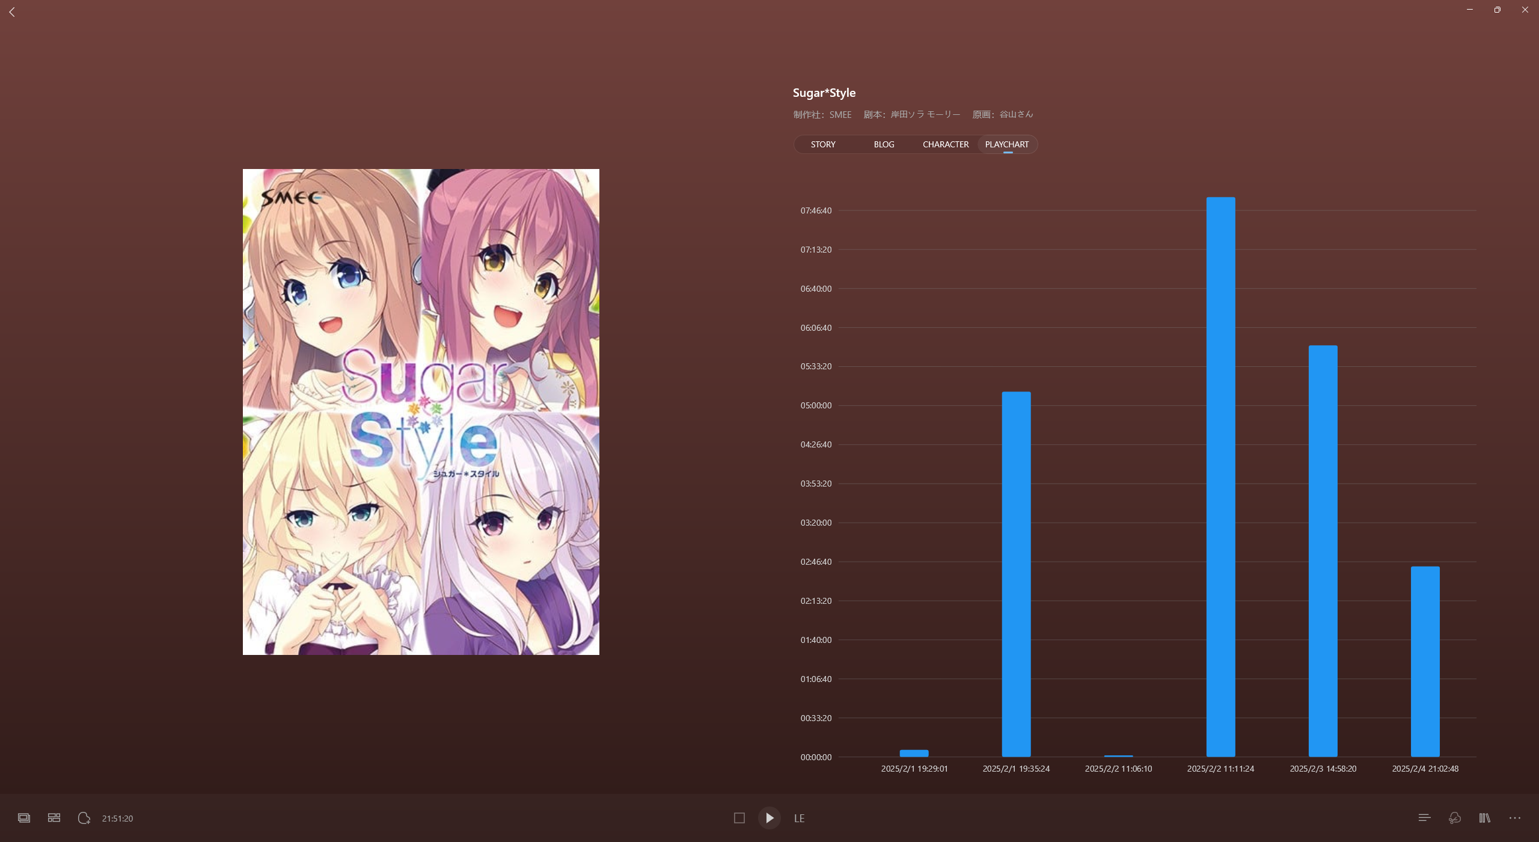Click the 05:00:00 y-axis label

(x=816, y=405)
